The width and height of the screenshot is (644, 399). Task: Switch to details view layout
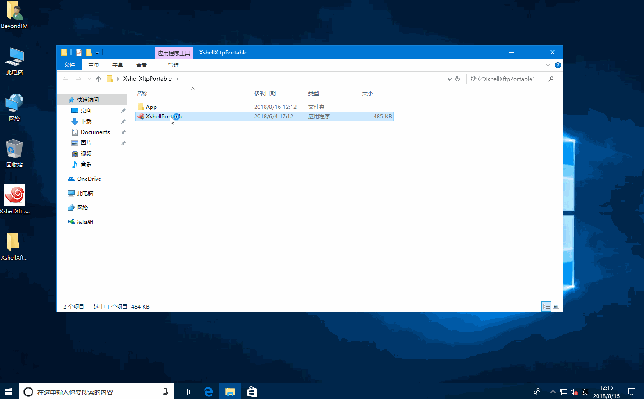546,306
